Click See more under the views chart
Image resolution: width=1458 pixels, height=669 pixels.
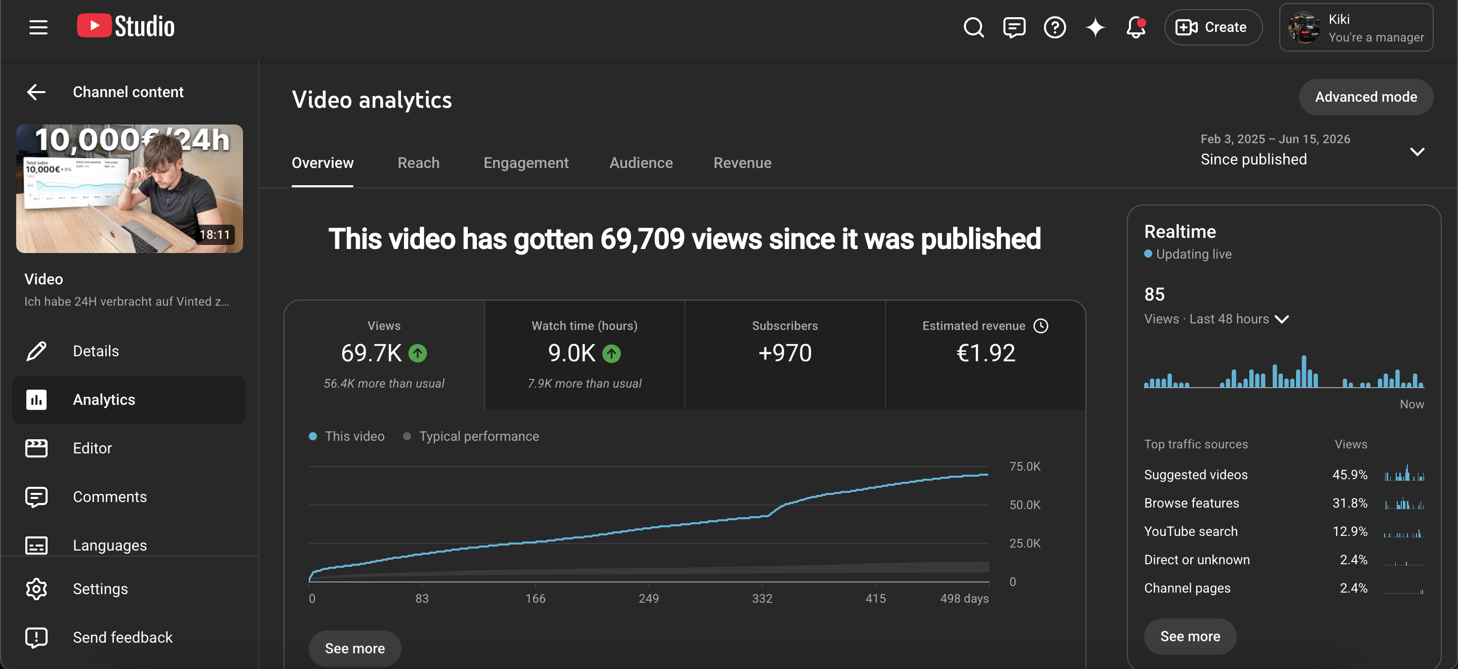[355, 649]
